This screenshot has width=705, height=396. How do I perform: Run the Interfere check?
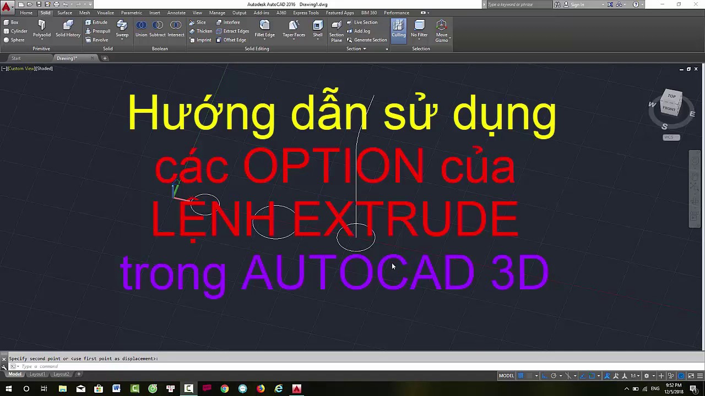coord(227,23)
